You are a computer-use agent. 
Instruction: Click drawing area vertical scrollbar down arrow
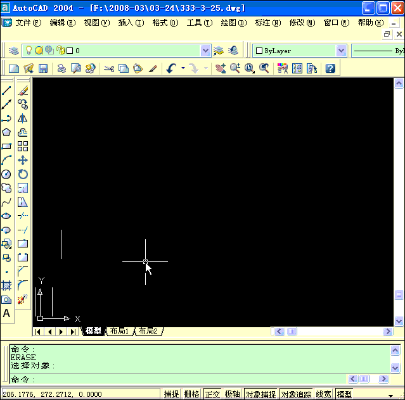point(399,321)
